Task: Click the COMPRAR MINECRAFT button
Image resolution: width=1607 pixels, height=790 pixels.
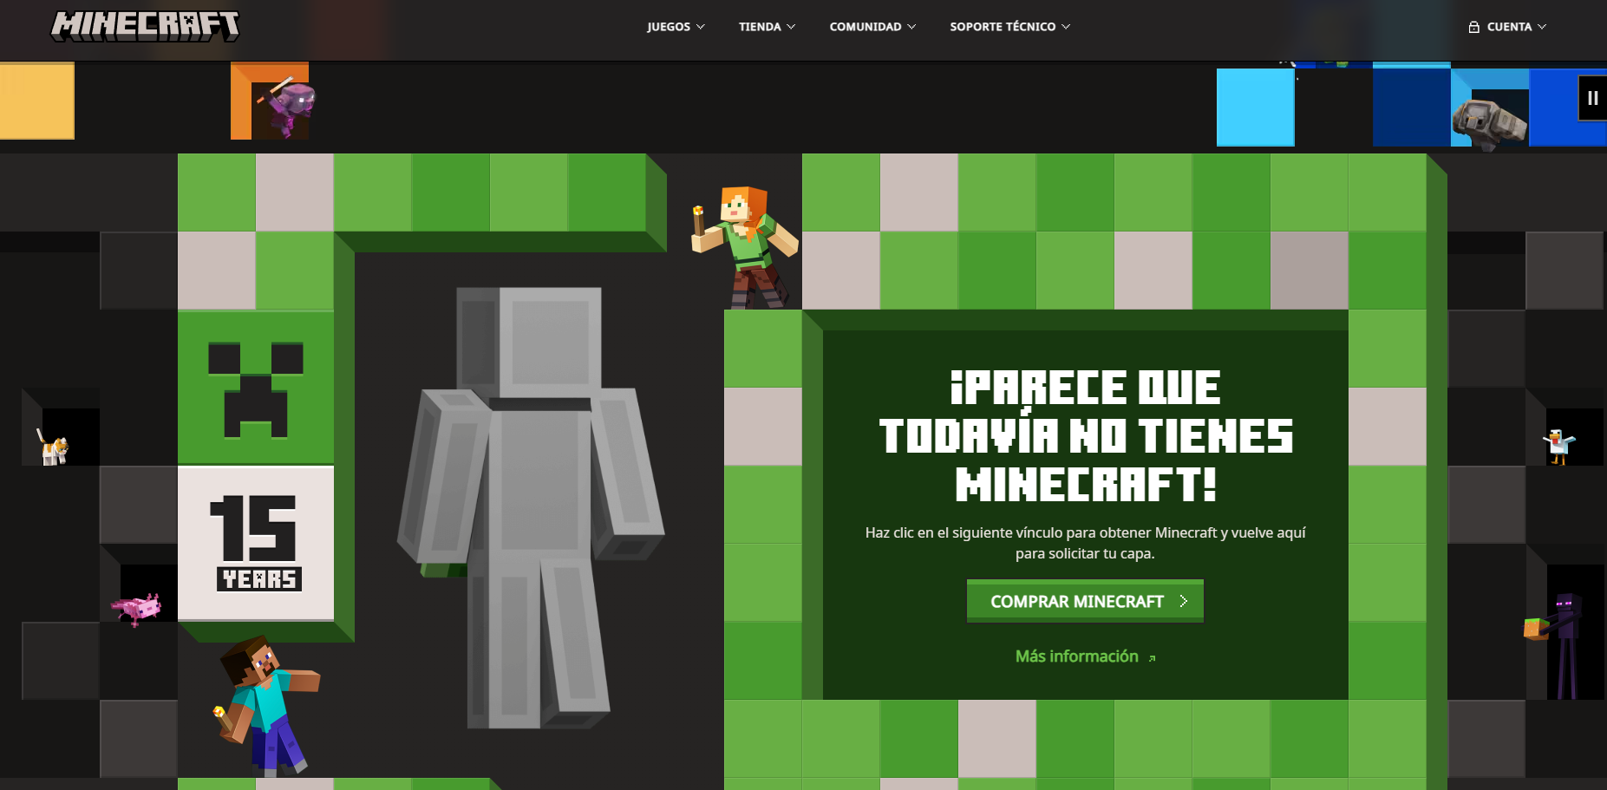Action: coord(1085,601)
